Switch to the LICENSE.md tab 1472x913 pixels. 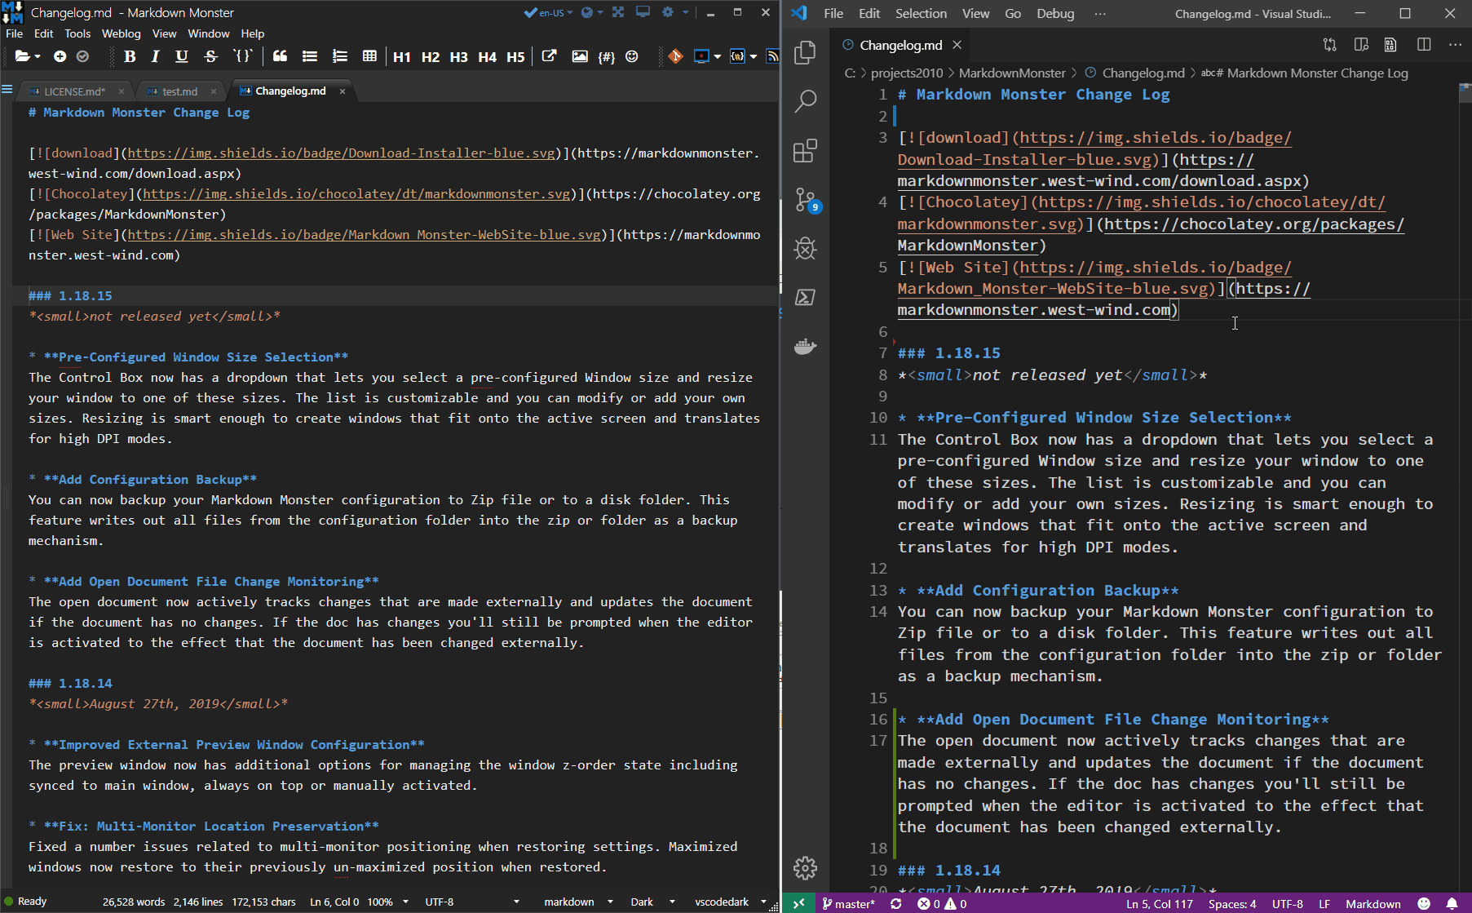point(73,91)
